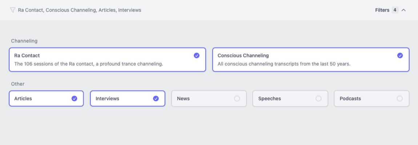Viewport: 418px width, 145px height.
Task: Collapse the Filters panel chevron
Action: [404, 10]
